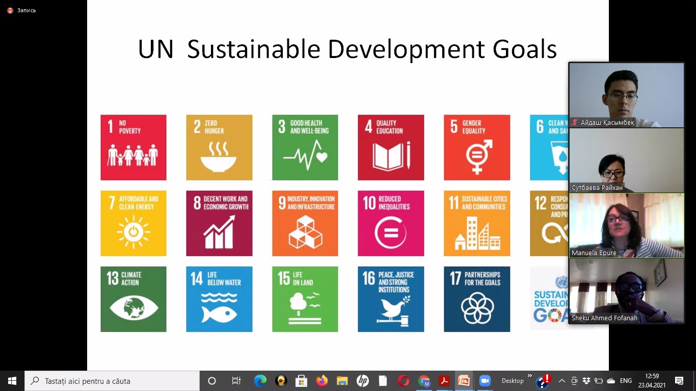Open Zoom from the taskbar
The width and height of the screenshot is (696, 391).
tap(484, 381)
